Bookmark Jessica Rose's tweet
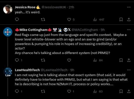This screenshot has width=134, height=99. click(121, 20)
